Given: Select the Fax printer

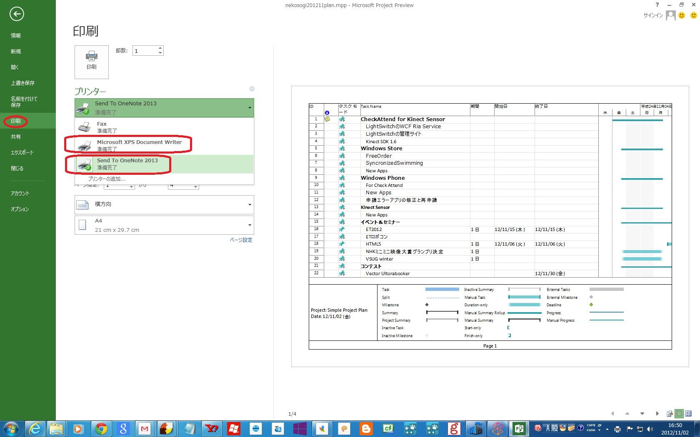Looking at the screenshot, I should (x=164, y=127).
